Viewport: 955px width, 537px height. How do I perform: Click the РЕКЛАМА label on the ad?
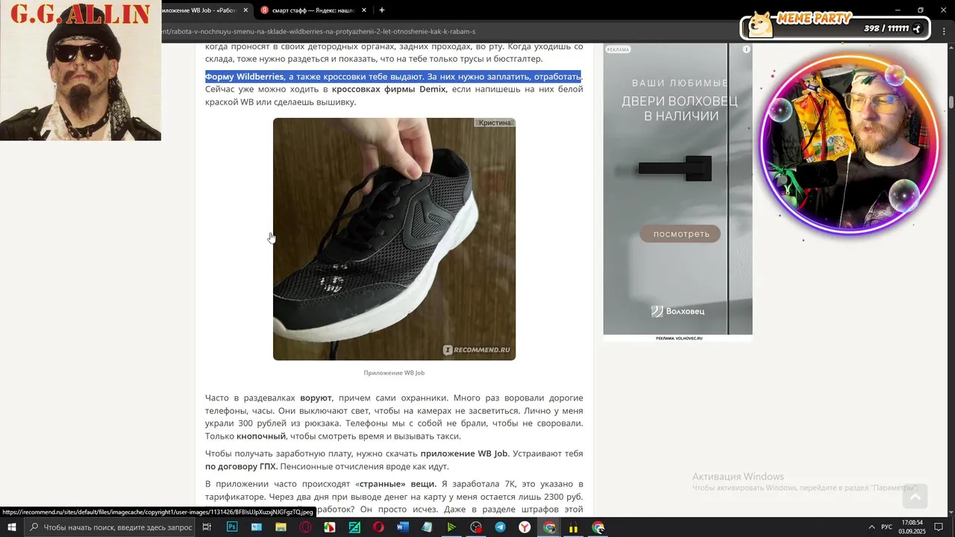[618, 49]
